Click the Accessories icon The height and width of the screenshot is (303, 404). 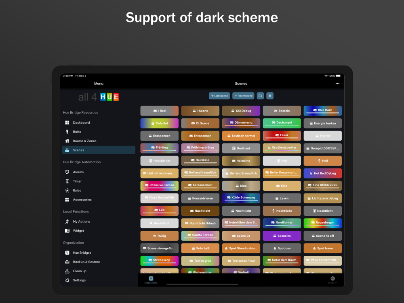[x=67, y=200]
